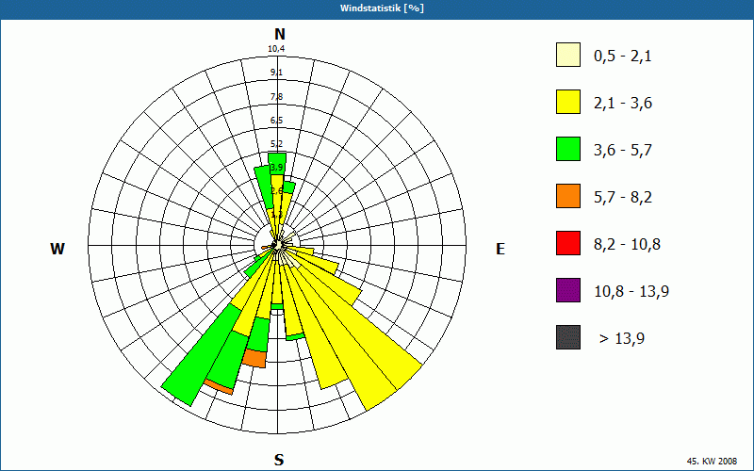The width and height of the screenshot is (754, 471).
Task: Click the orange 5,7 - 8,2 legend swatch
Action: coord(568,196)
